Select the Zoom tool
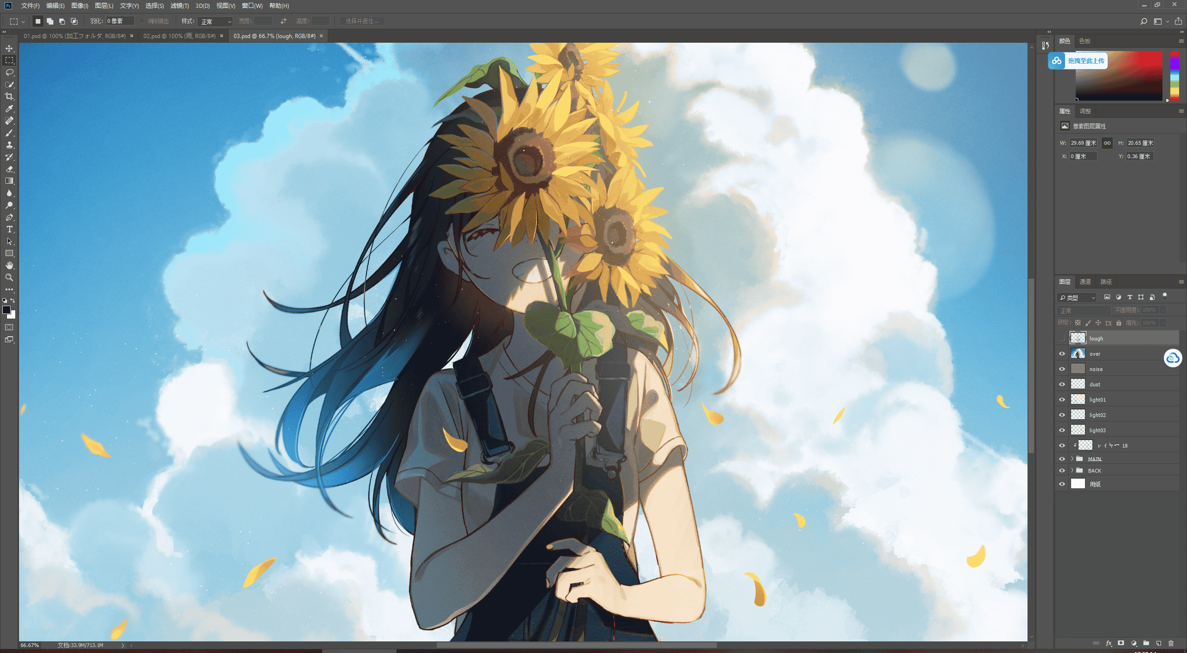The image size is (1187, 653). (9, 277)
